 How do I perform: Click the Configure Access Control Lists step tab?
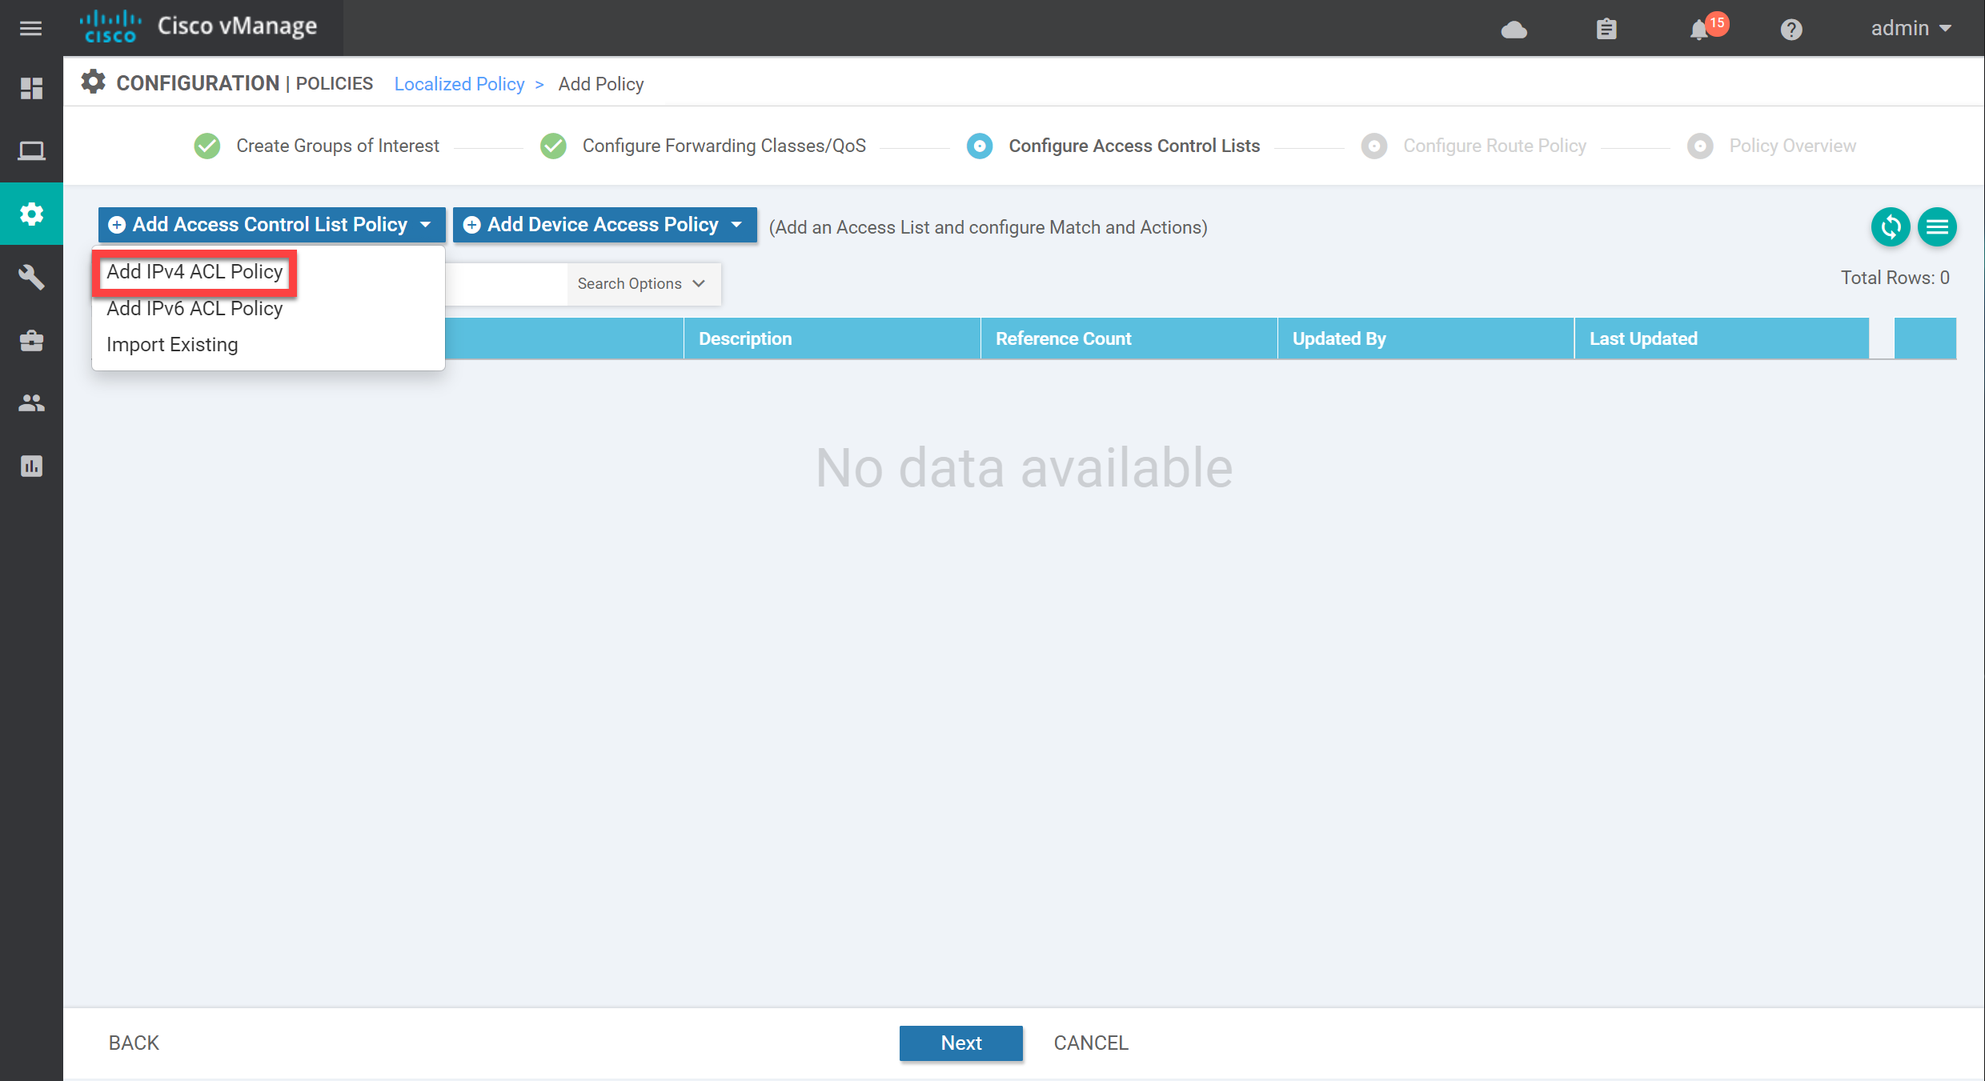[1134, 145]
